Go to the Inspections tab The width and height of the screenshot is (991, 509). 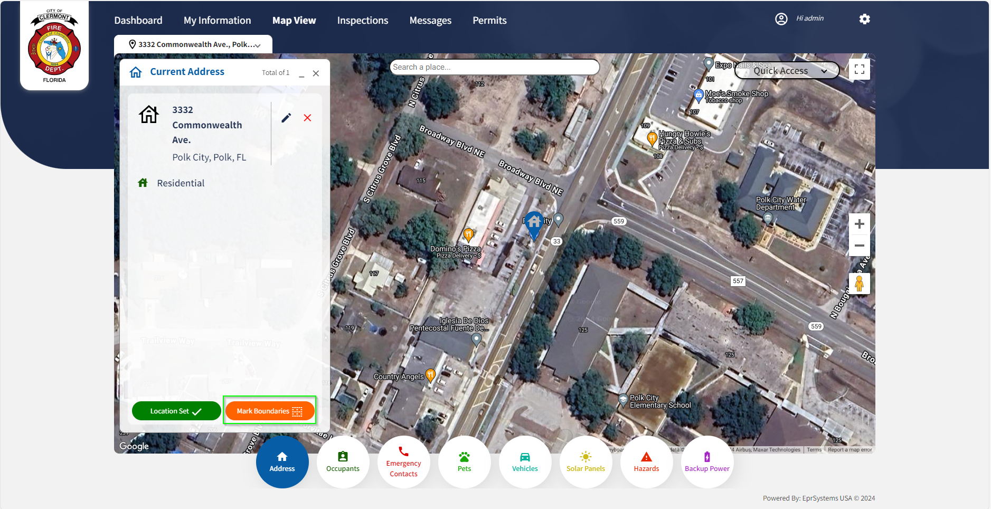click(362, 21)
